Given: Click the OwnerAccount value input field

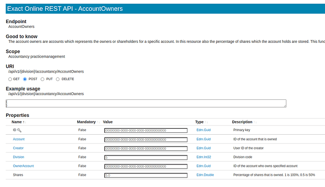Looking at the screenshot, I should [x=146, y=166].
